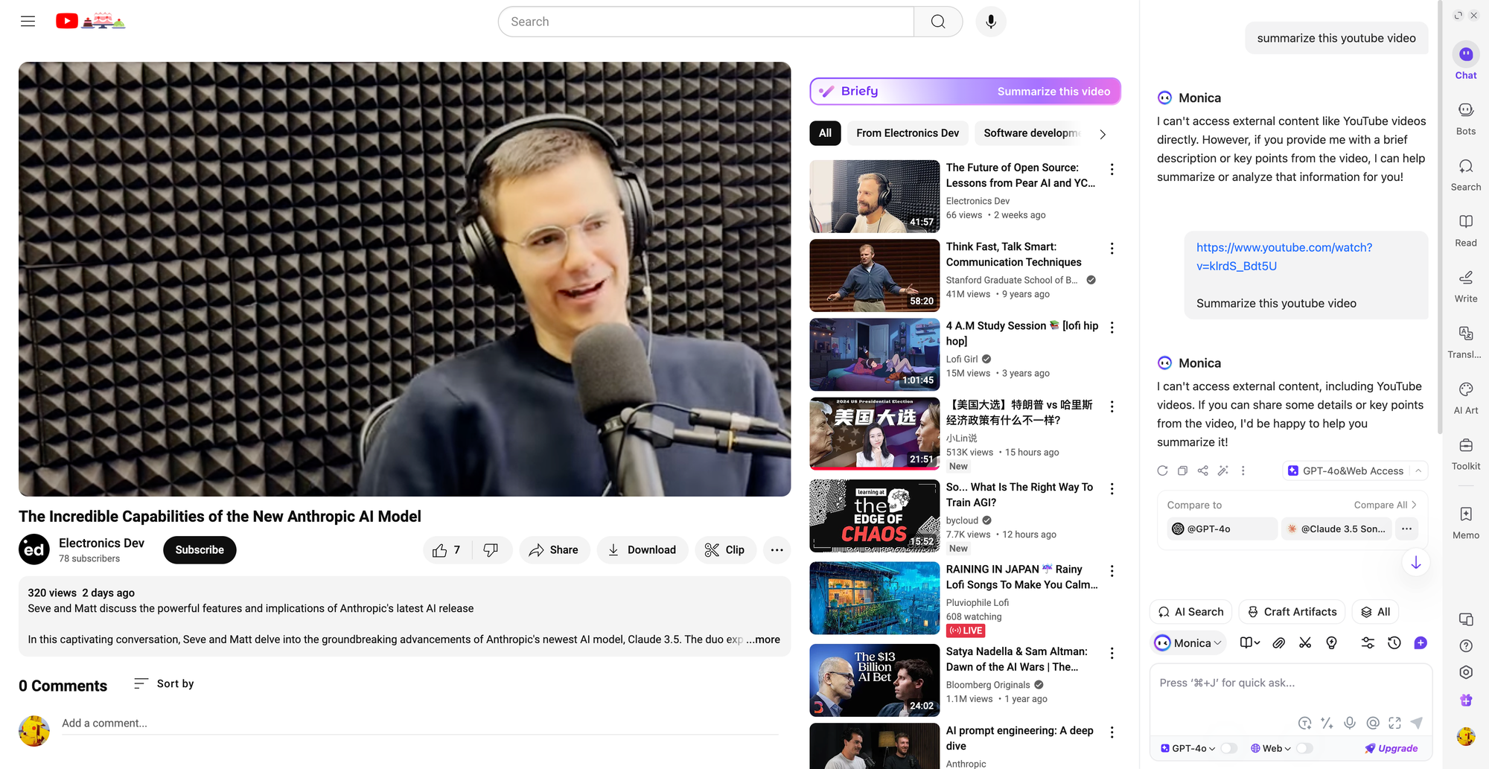The width and height of the screenshot is (1489, 769).
Task: Start voice search with microphone icon
Action: pyautogui.click(x=991, y=22)
